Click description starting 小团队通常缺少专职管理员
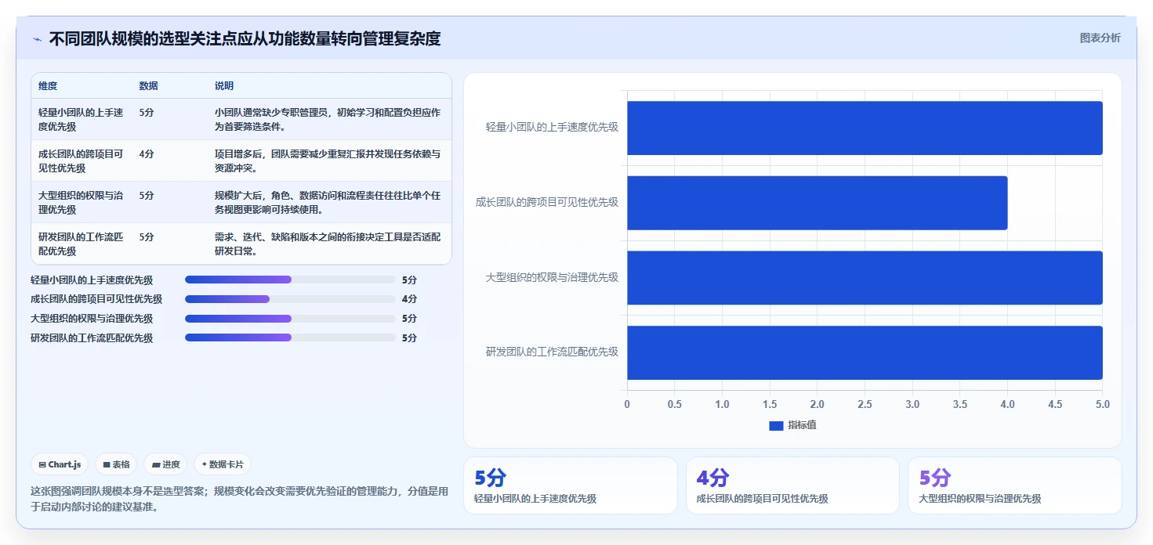This screenshot has width=1153, height=545. 328,119
